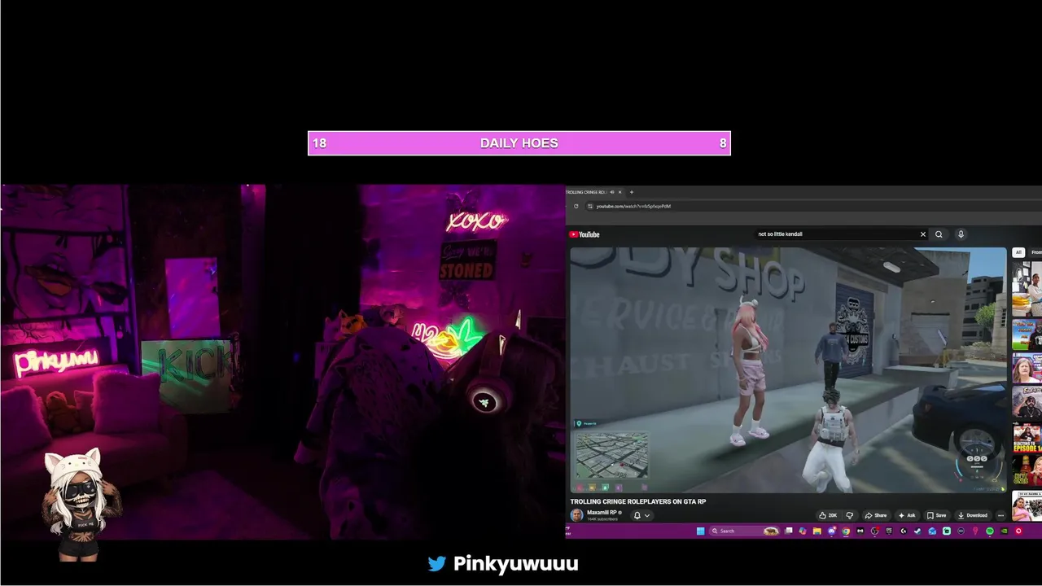1042x586 pixels.
Task: Click the YouTube search magnifier button
Action: pyautogui.click(x=939, y=234)
